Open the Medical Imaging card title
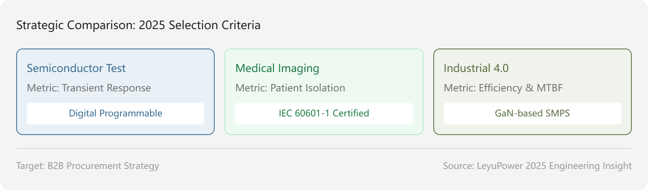648x190 pixels. pos(277,68)
